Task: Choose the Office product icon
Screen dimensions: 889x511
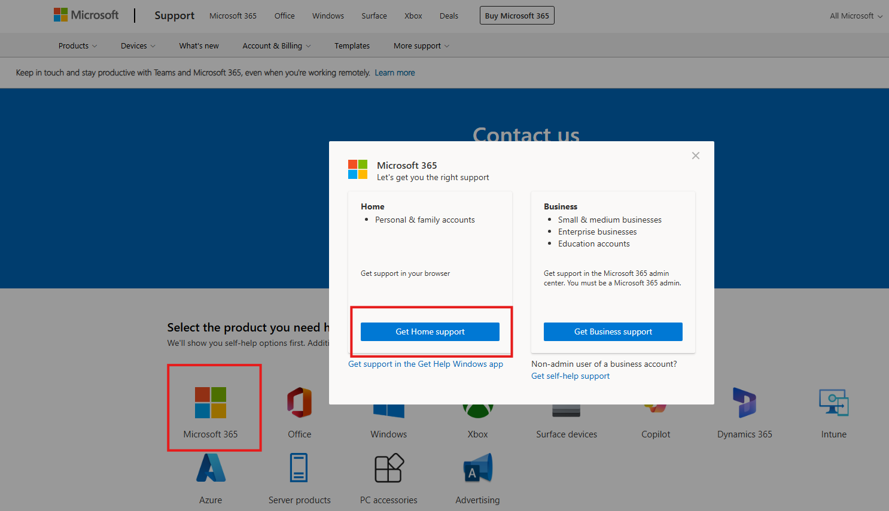Action: coord(300,402)
